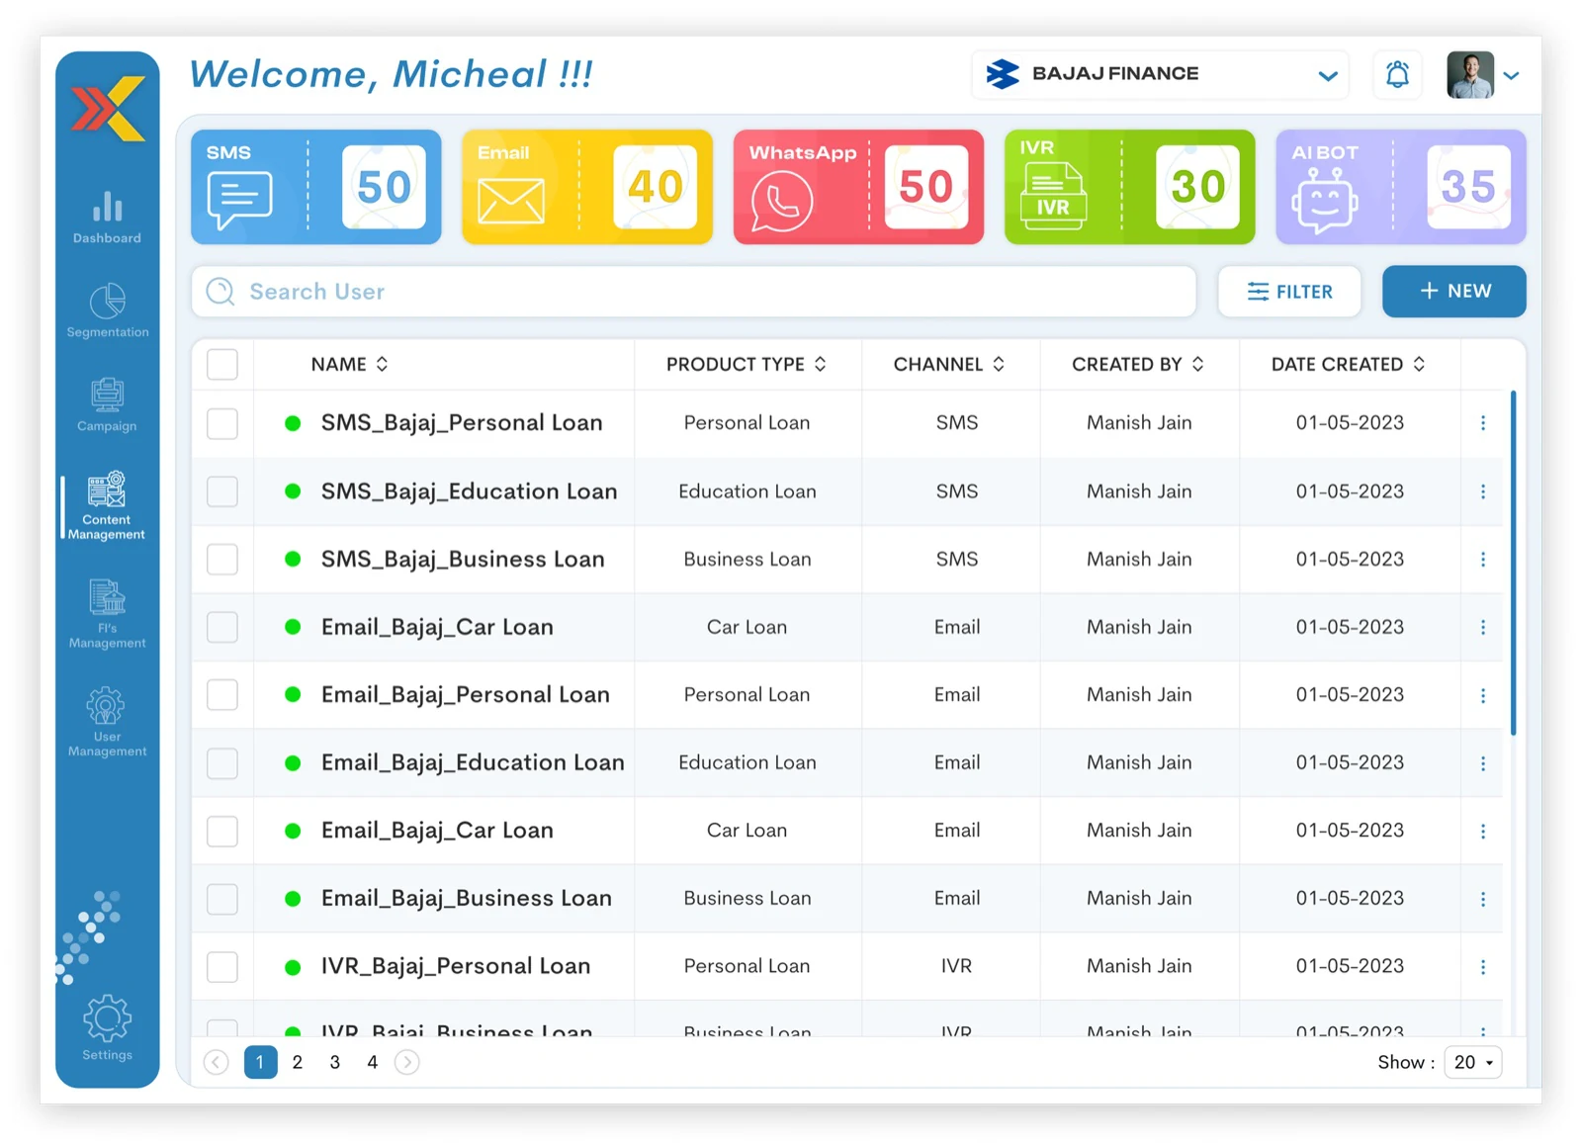This screenshot has width=1582, height=1148.
Task: Click the WhatsApp card with count 50
Action: (x=858, y=187)
